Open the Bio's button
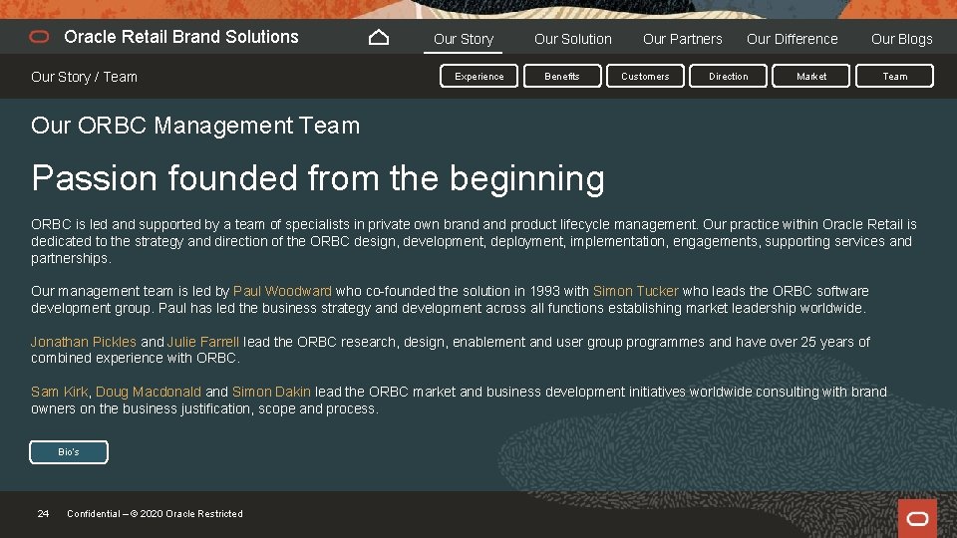The image size is (957, 538). coord(69,452)
